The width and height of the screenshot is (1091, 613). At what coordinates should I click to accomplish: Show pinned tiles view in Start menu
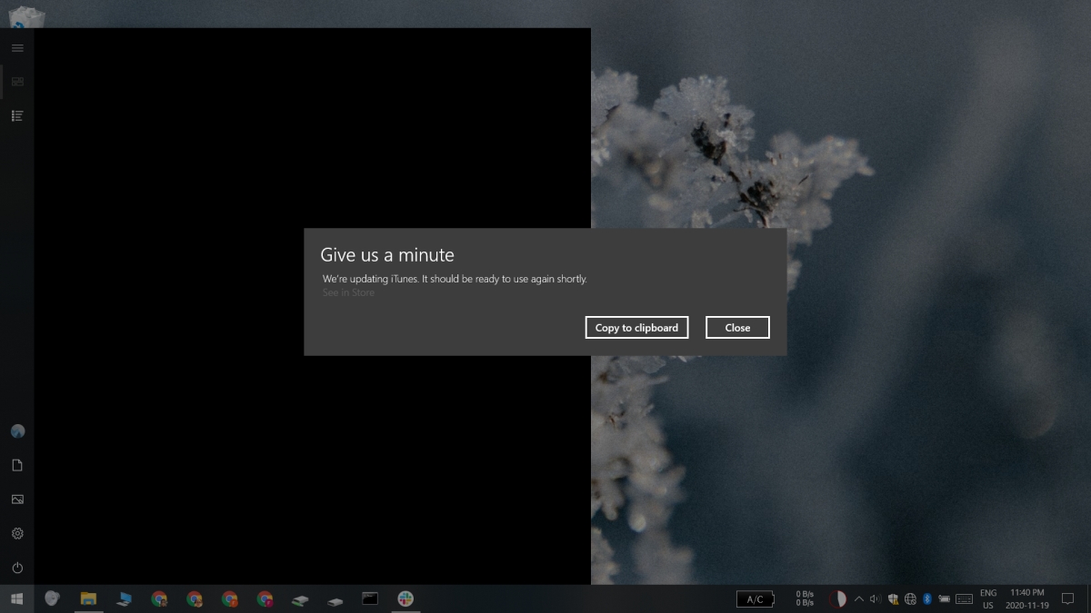point(17,82)
